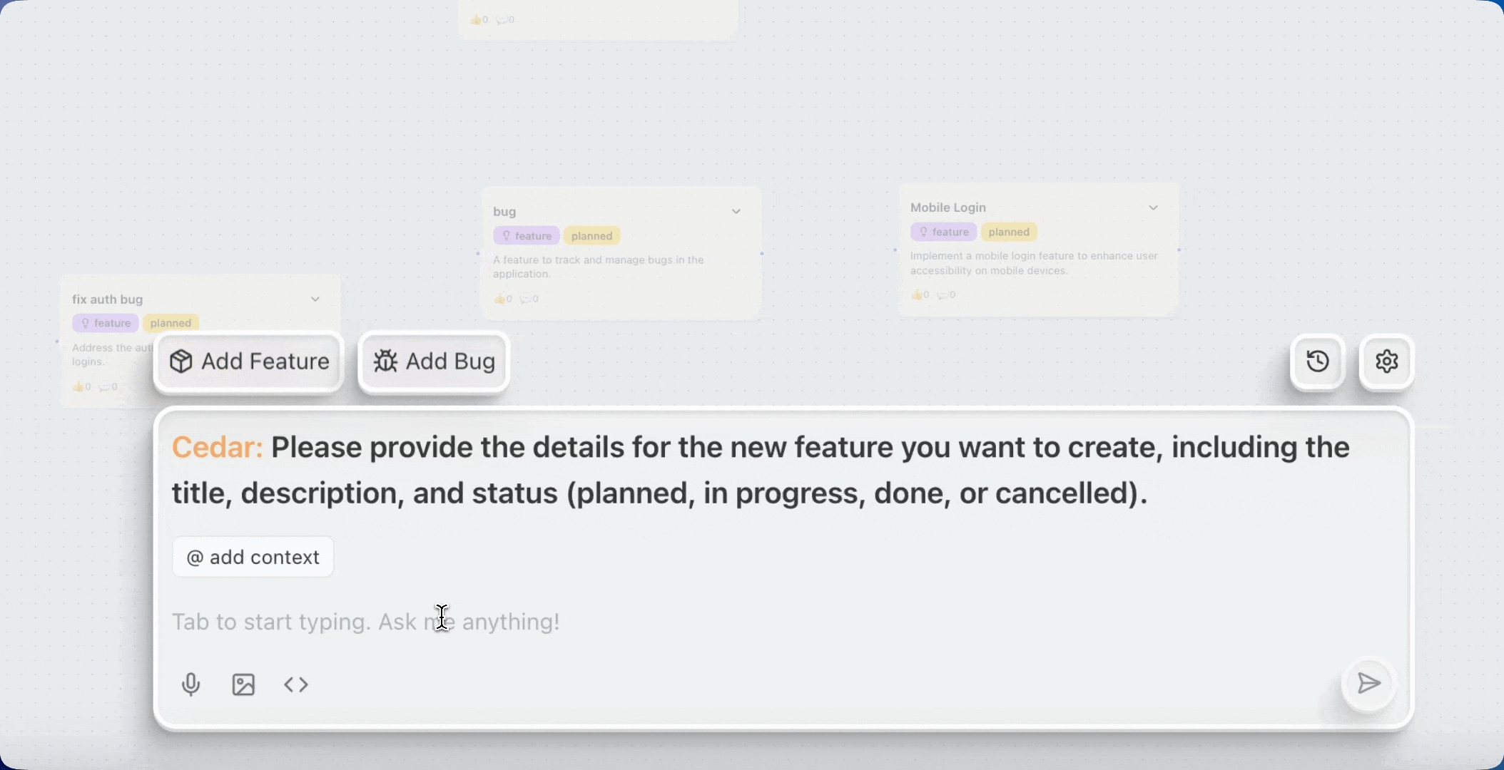Viewport: 1504px width, 770px height.
Task: Click the Add Feature button
Action: coord(249,361)
